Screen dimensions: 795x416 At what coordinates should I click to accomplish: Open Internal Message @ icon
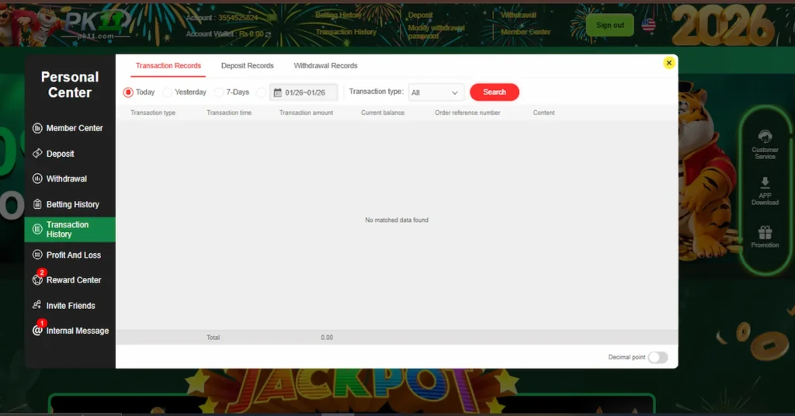point(37,331)
